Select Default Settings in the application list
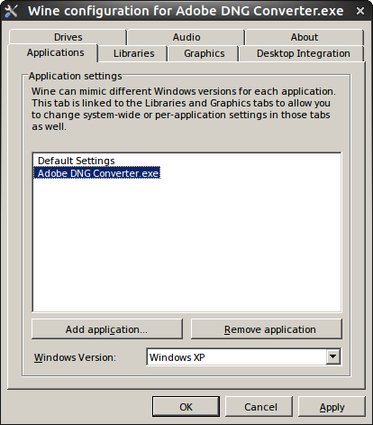 pyautogui.click(x=77, y=161)
